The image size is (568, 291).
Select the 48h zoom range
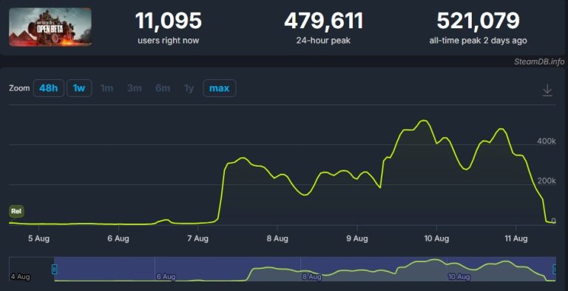click(49, 88)
